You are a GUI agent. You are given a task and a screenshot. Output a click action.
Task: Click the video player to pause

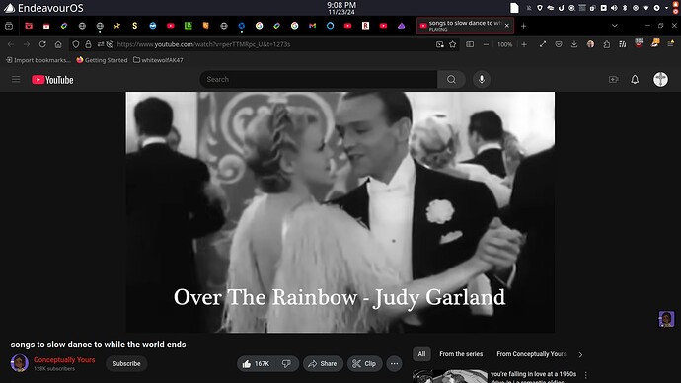pyautogui.click(x=340, y=212)
